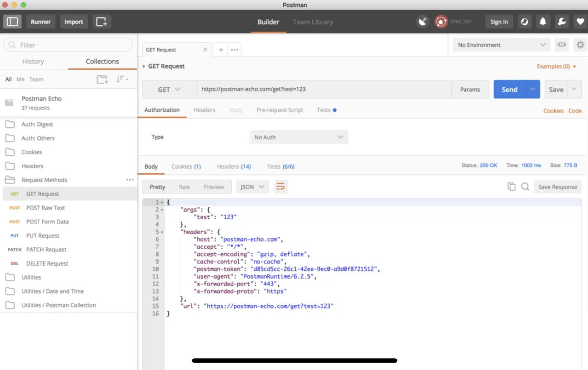Search the response body icon
588x370 pixels.
pos(525,187)
